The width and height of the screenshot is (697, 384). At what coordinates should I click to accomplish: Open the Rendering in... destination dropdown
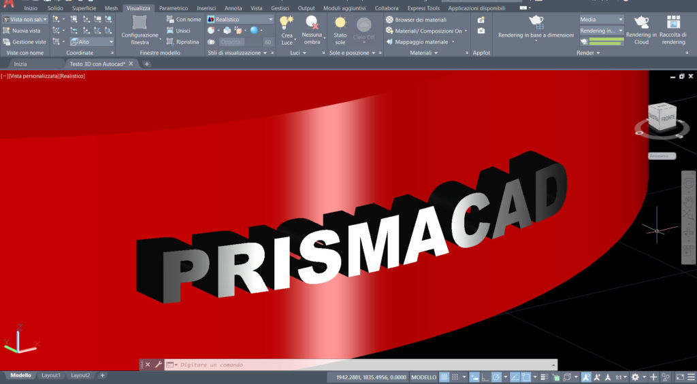602,31
